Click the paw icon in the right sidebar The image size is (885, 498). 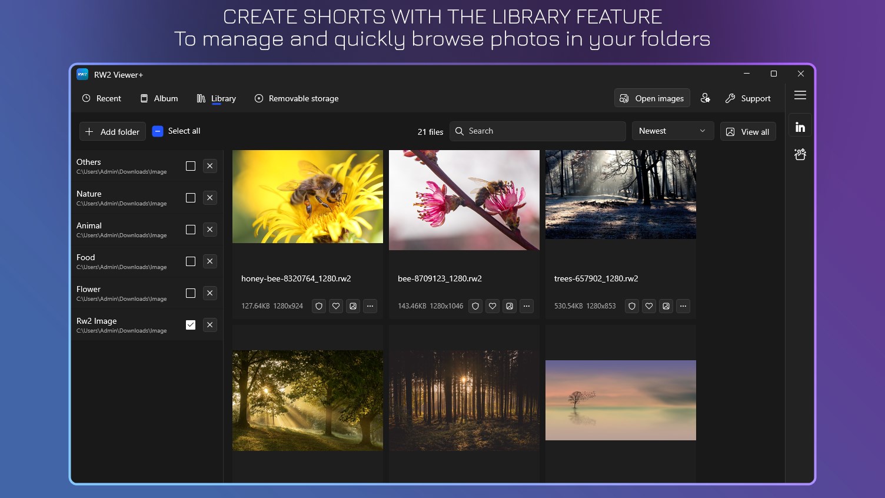pos(800,155)
